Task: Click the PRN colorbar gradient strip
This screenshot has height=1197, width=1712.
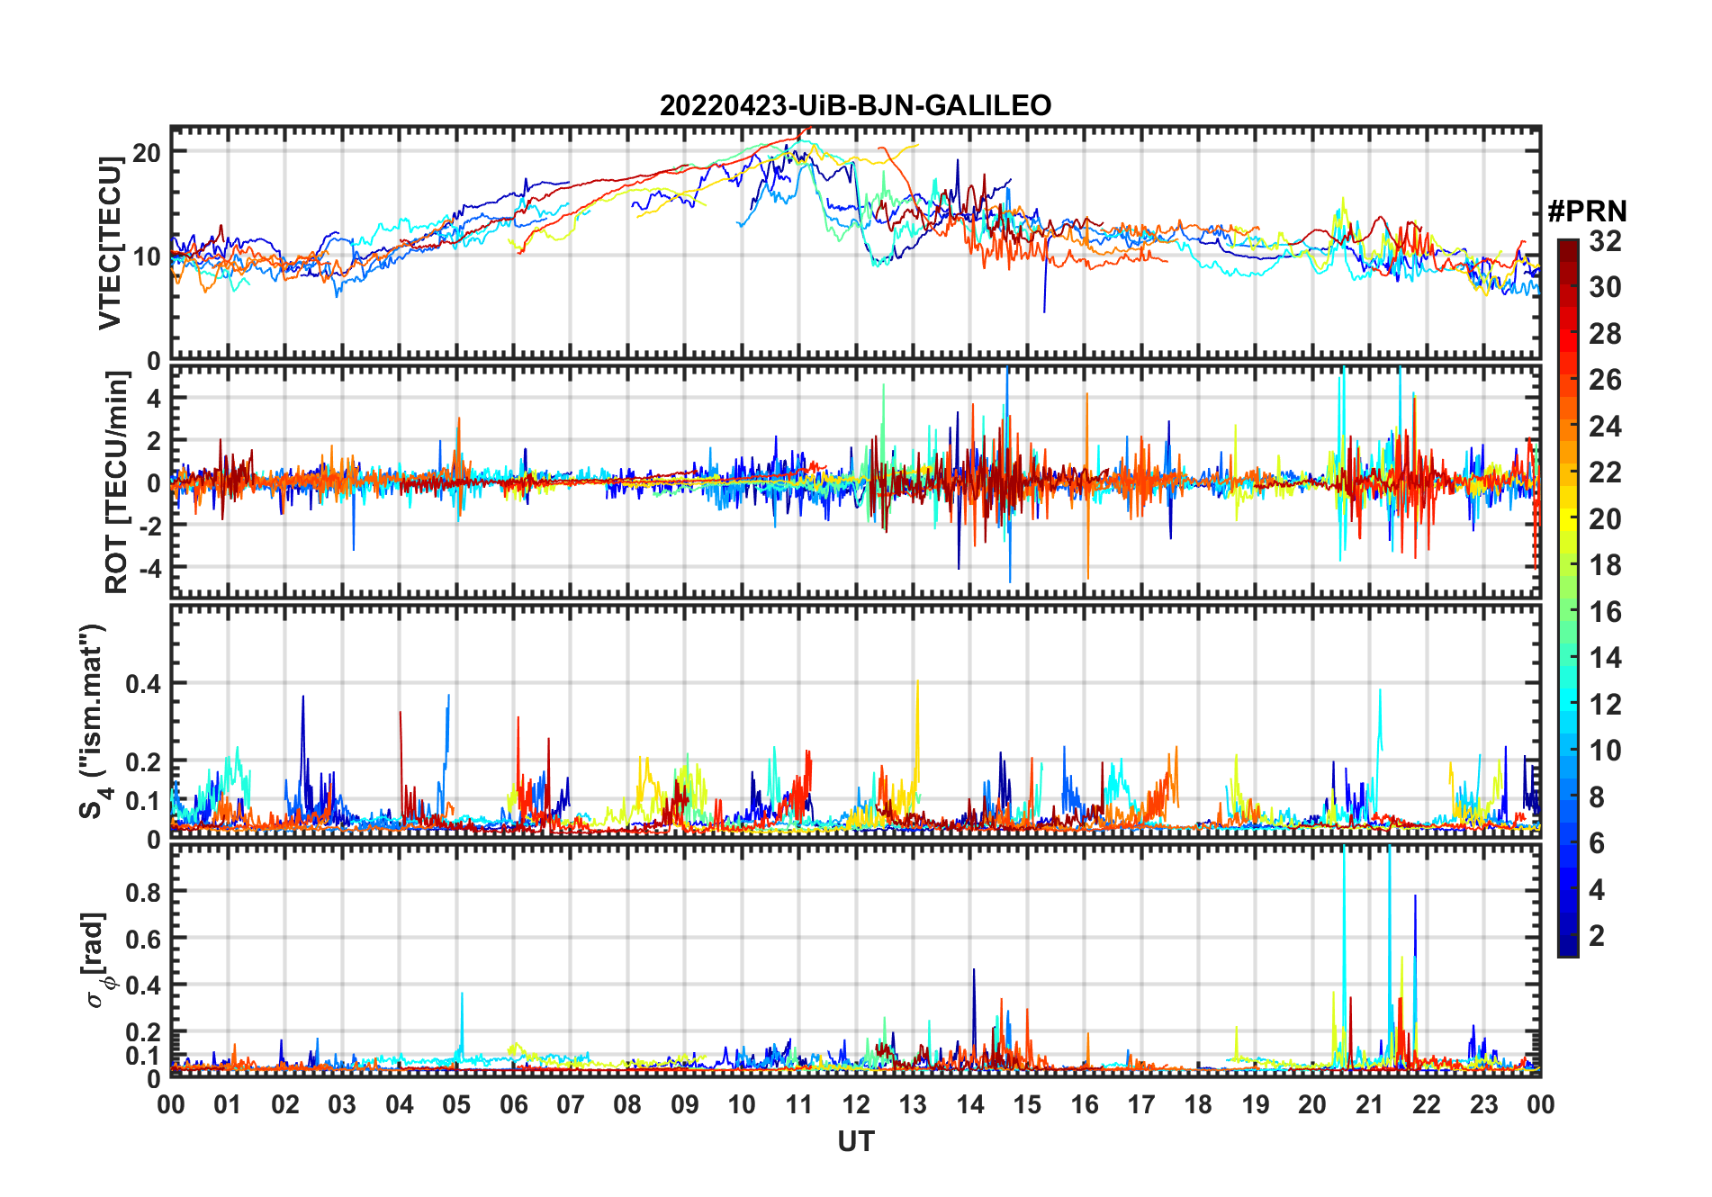Action: click(x=1568, y=598)
